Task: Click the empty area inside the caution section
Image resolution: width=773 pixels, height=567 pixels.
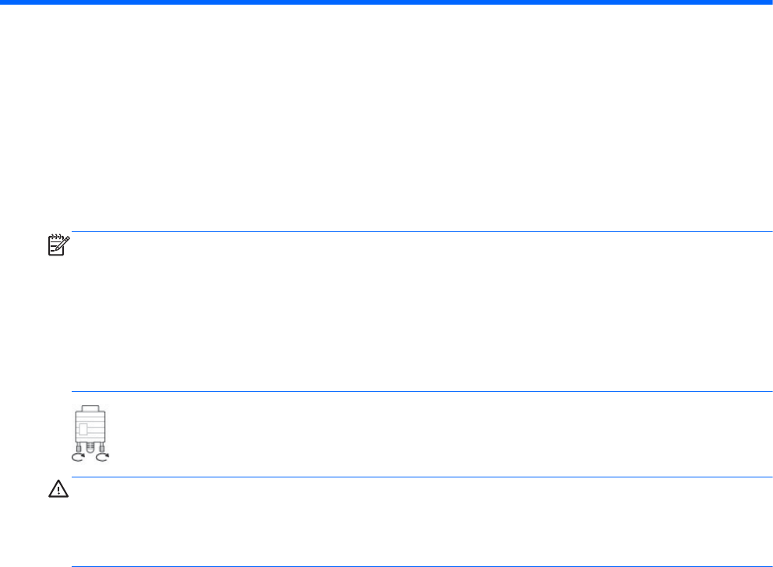Action: [421, 522]
